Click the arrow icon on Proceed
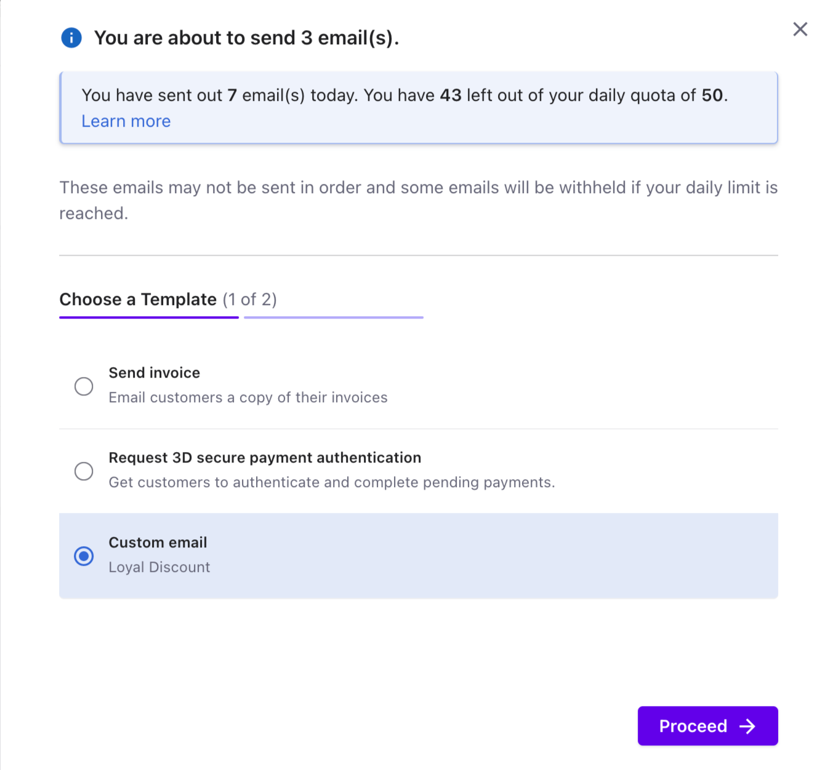Screen dimensions: 836x770 point(747,726)
